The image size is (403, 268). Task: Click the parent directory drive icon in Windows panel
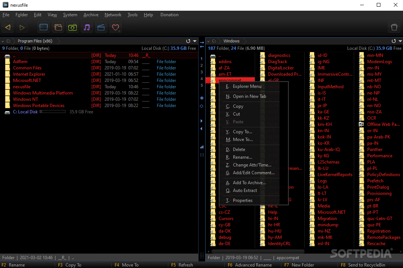[213, 56]
